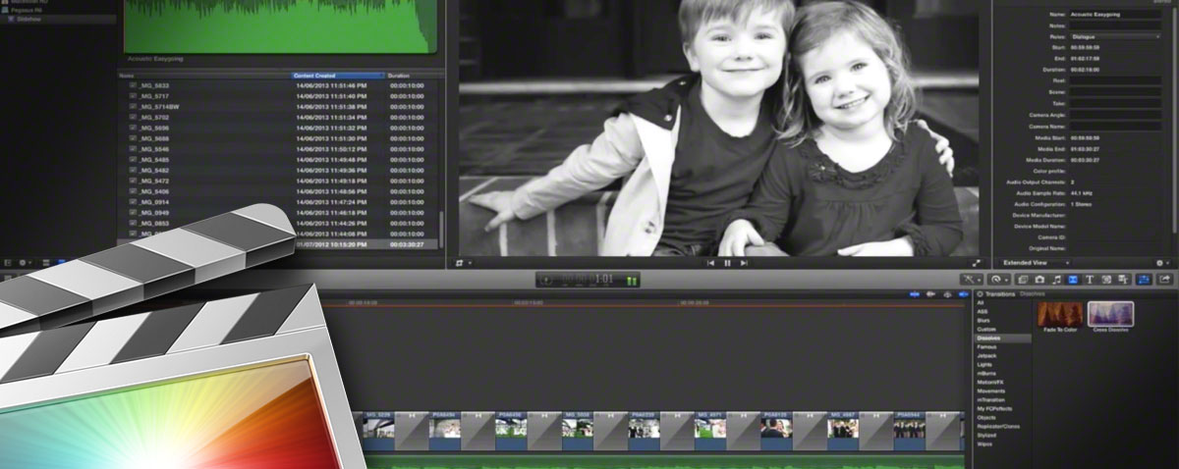Toggle solo in the timeline

click(x=947, y=293)
